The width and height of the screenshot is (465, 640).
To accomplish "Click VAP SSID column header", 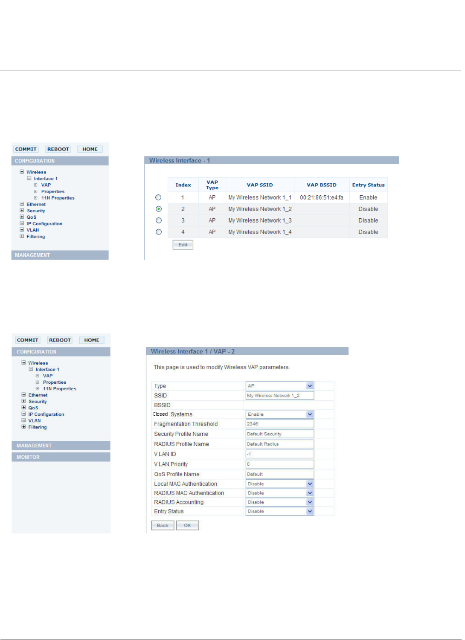I will click(260, 185).
